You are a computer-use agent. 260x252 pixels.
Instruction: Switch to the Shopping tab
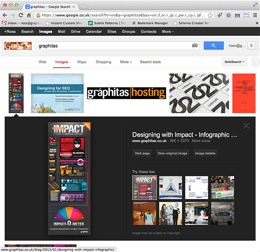103,62
